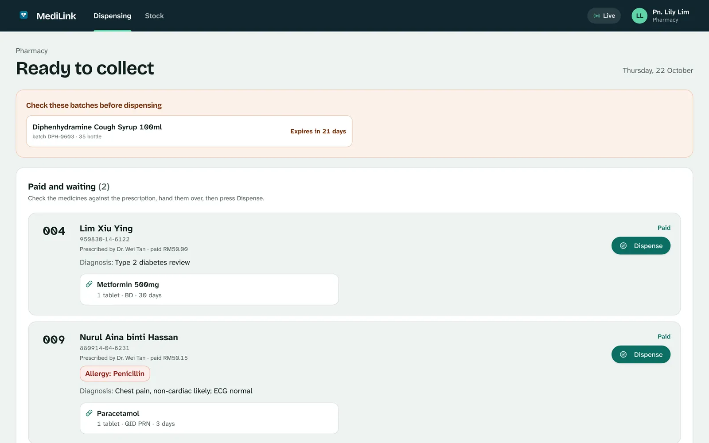Click ID number 950830-14-6122
Image resolution: width=709 pixels, height=443 pixels.
(105, 239)
